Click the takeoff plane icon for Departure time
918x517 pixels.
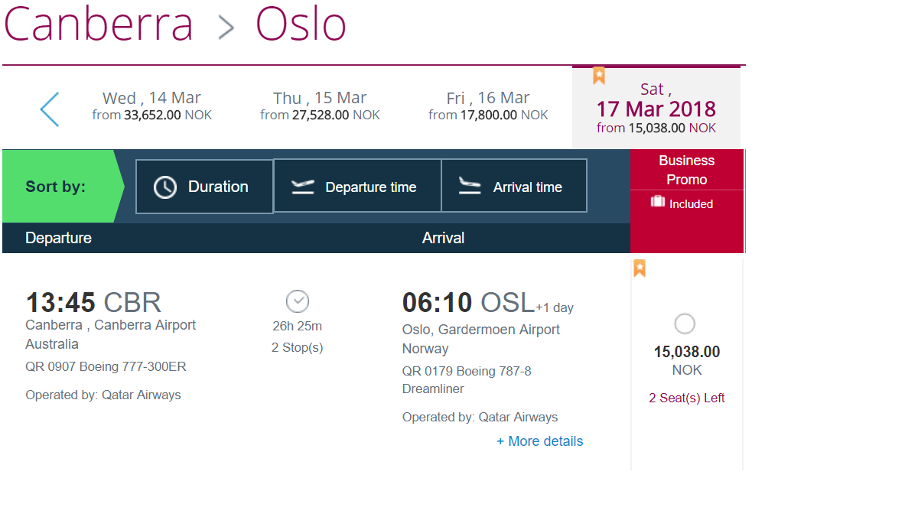pos(304,187)
